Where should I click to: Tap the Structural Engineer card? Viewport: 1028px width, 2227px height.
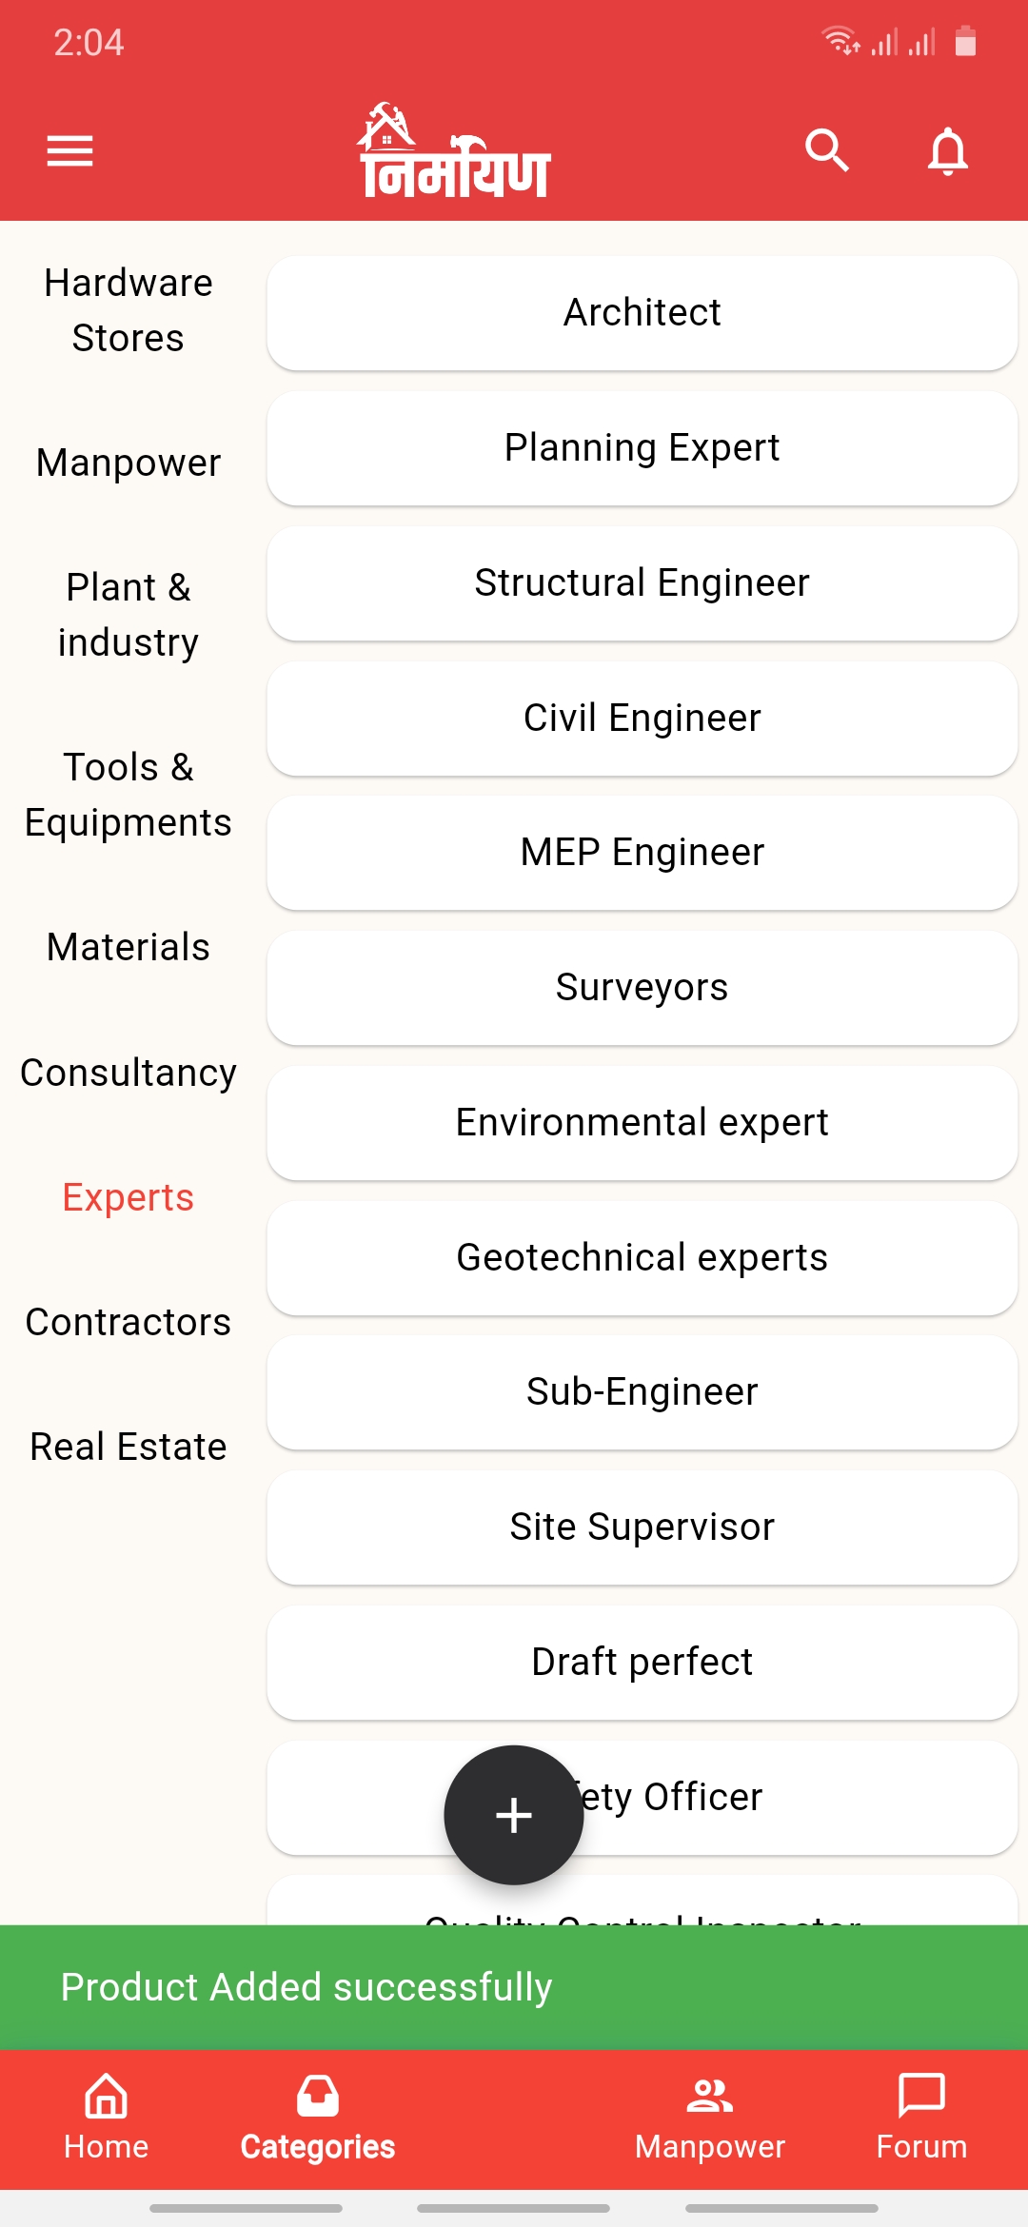pyautogui.click(x=642, y=583)
